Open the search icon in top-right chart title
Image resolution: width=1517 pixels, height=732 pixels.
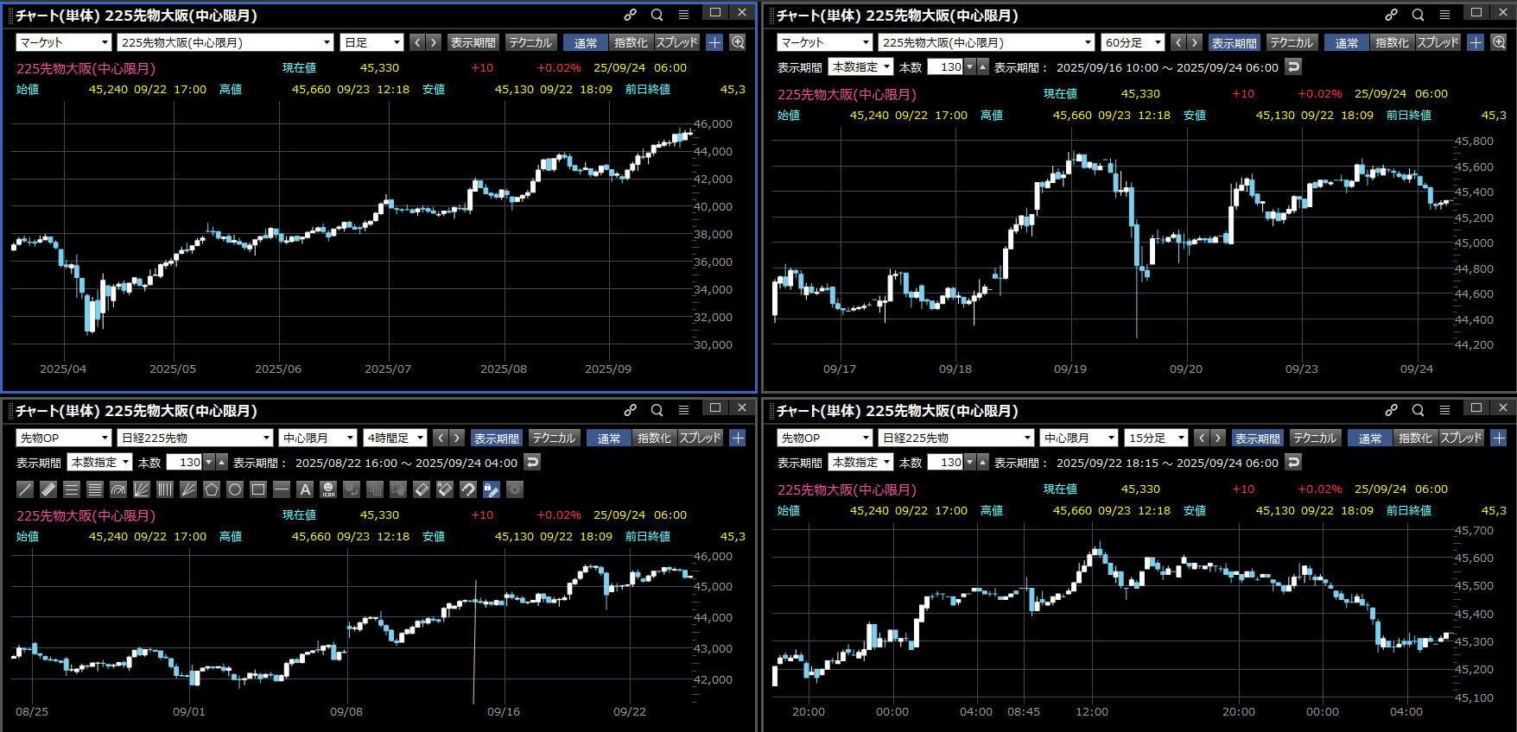click(x=1418, y=15)
